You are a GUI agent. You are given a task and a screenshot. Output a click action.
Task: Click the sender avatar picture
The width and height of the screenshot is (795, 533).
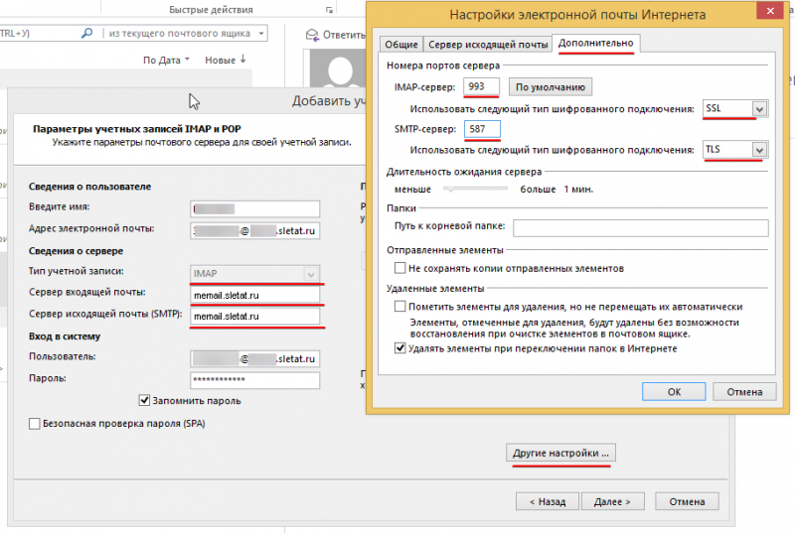pos(338,68)
